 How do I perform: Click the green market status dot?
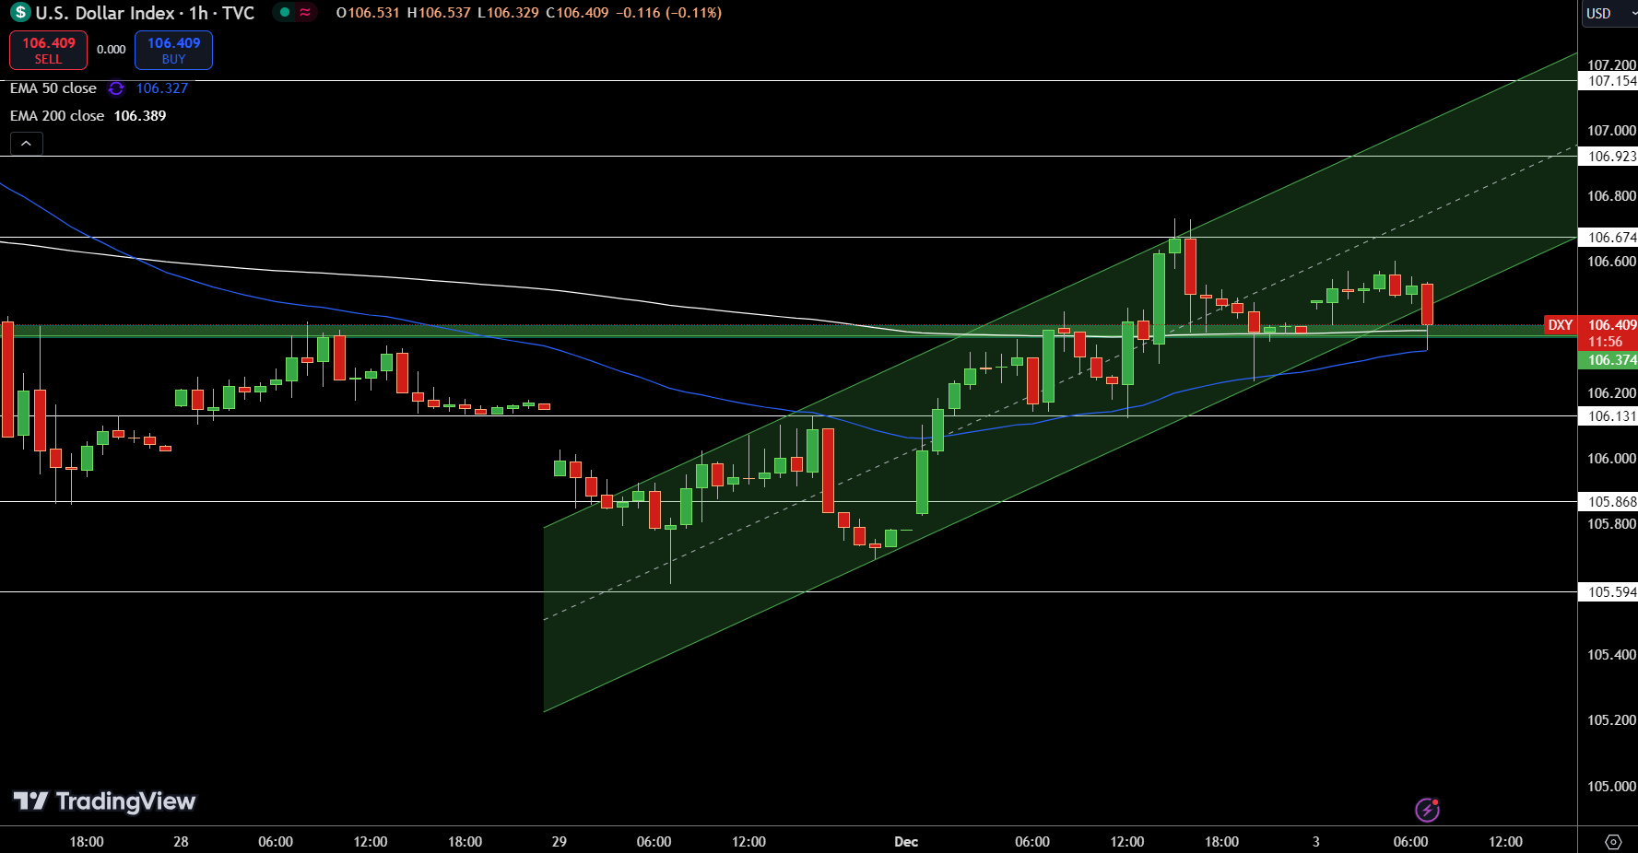click(x=285, y=12)
